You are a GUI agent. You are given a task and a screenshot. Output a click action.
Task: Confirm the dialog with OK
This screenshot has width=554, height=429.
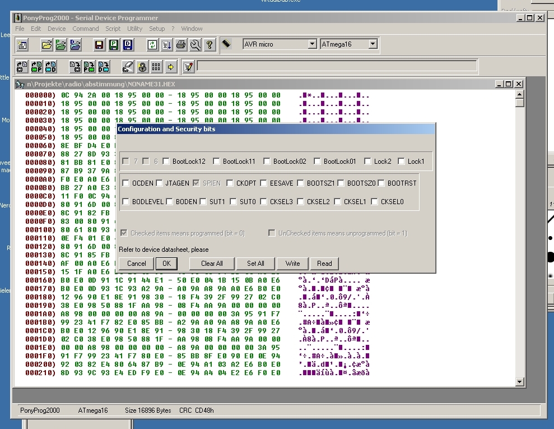coord(166,264)
